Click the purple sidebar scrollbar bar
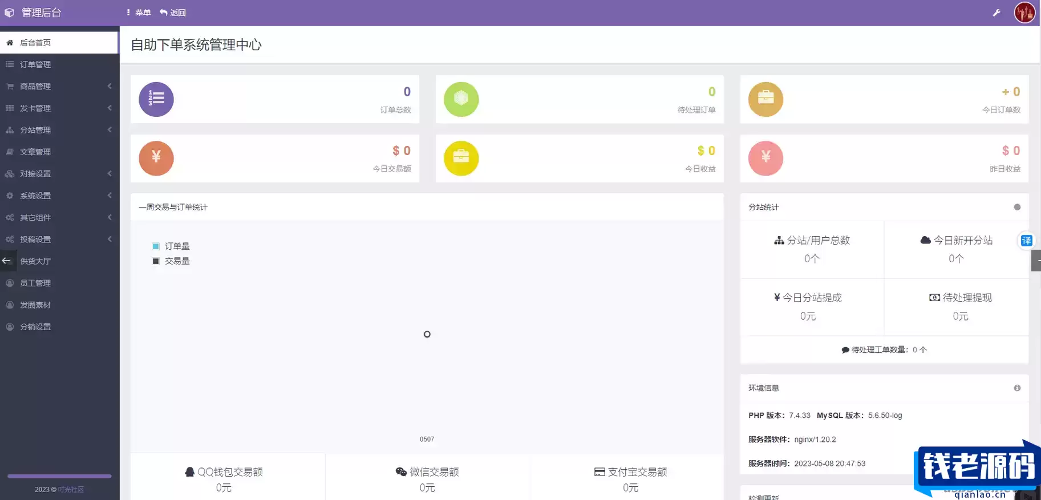 (x=59, y=476)
